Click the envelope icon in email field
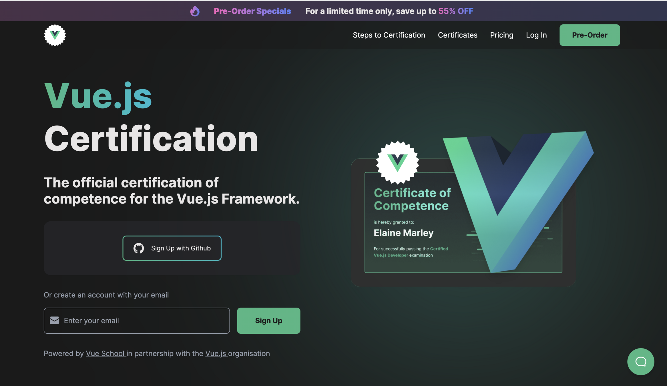The width and height of the screenshot is (667, 386). click(54, 320)
